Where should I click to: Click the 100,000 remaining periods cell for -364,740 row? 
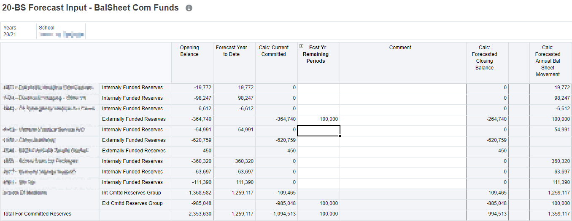[319, 119]
